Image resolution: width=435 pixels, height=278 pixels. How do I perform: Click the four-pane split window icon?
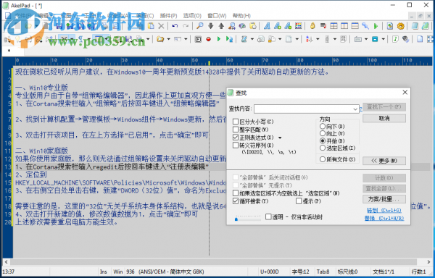[333, 26]
